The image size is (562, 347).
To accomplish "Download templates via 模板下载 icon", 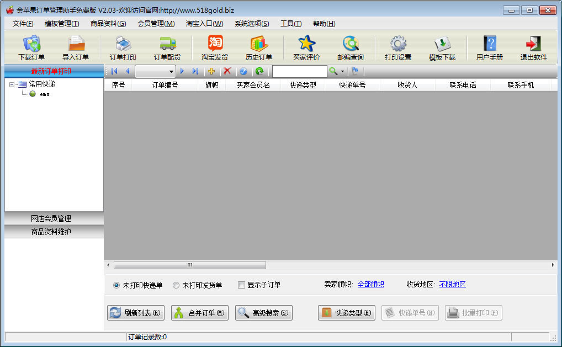I will point(442,47).
